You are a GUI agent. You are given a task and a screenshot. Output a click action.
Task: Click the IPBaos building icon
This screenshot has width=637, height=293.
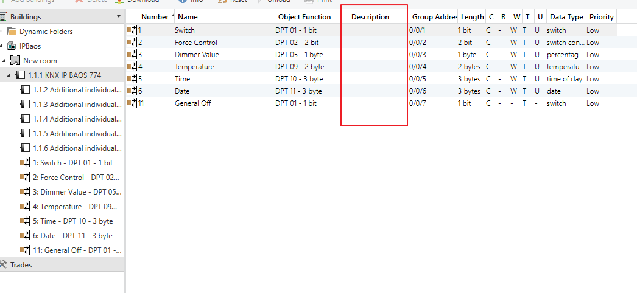(12, 46)
